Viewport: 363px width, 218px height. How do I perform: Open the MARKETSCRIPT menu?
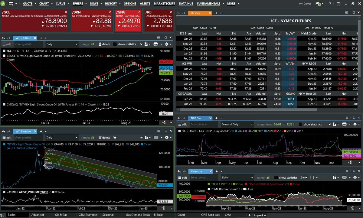click(164, 4)
